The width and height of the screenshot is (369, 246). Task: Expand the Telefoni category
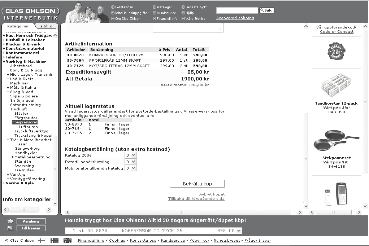point(4,57)
